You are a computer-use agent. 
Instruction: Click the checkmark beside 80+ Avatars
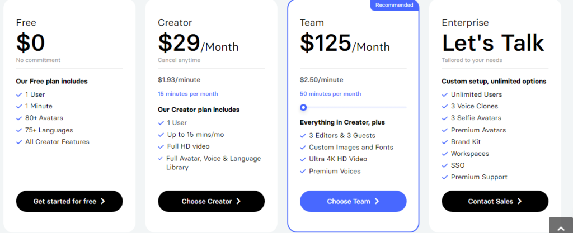pos(20,118)
